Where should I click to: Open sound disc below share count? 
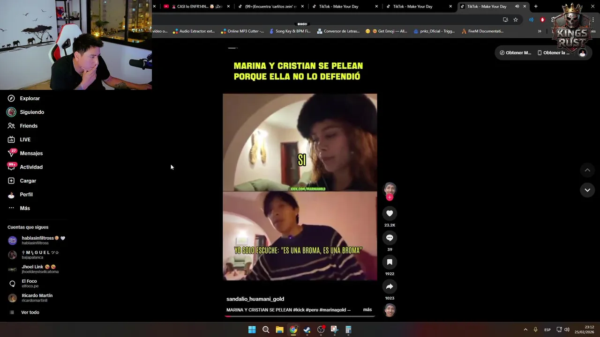coord(390,310)
